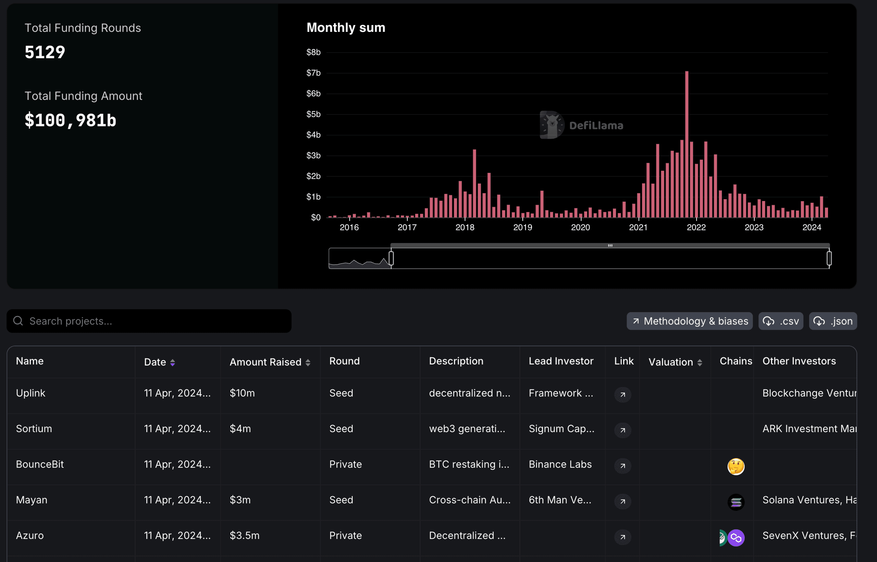
Task: Select the Mayan project name
Action: coord(32,500)
